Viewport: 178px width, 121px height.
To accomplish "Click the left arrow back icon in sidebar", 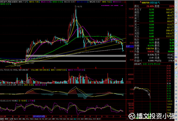I will click(176, 2).
